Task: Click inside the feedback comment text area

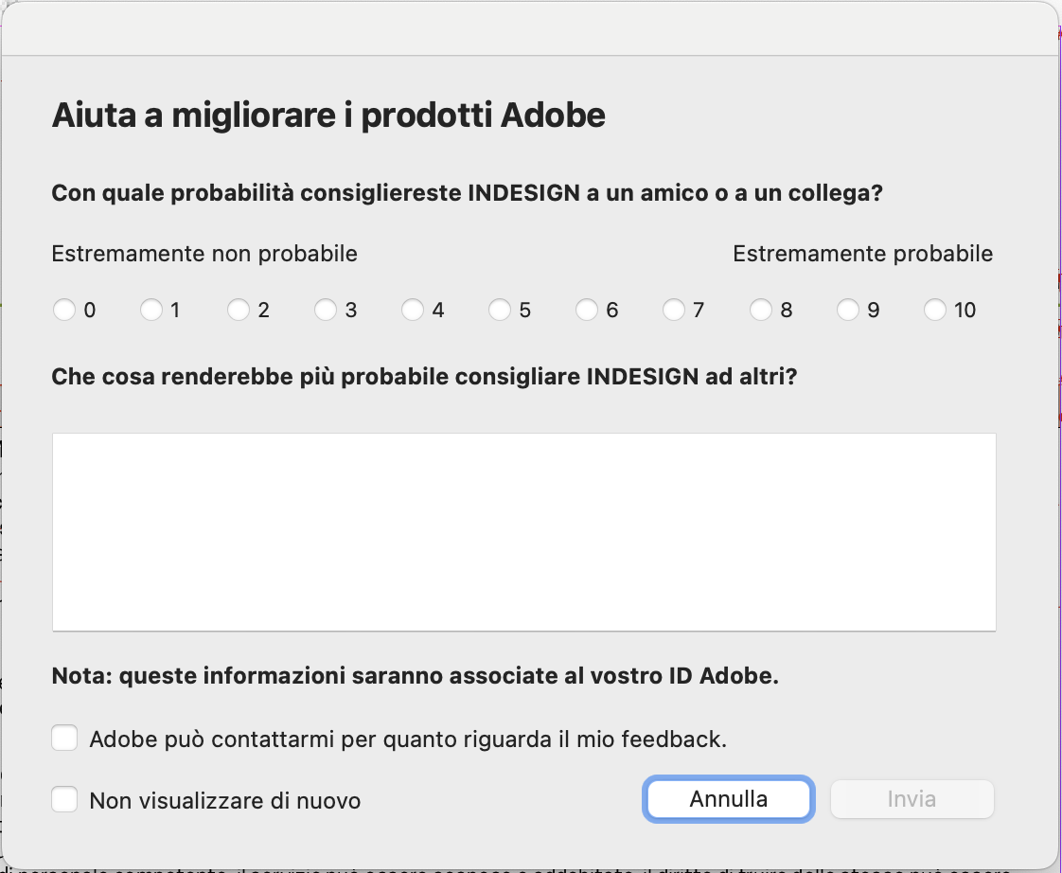Action: pos(523,531)
